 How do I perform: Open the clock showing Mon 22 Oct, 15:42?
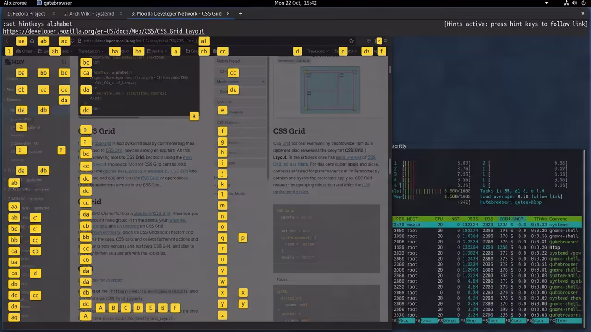click(295, 3)
